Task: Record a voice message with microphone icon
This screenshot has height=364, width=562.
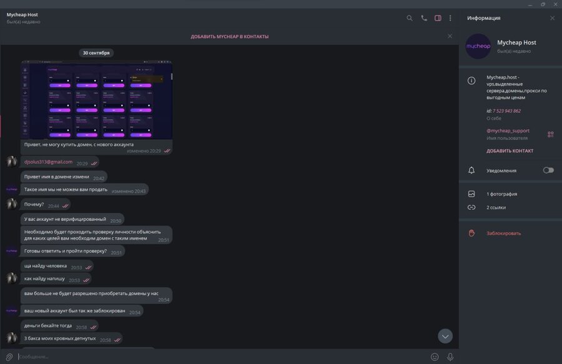Action: (x=450, y=357)
